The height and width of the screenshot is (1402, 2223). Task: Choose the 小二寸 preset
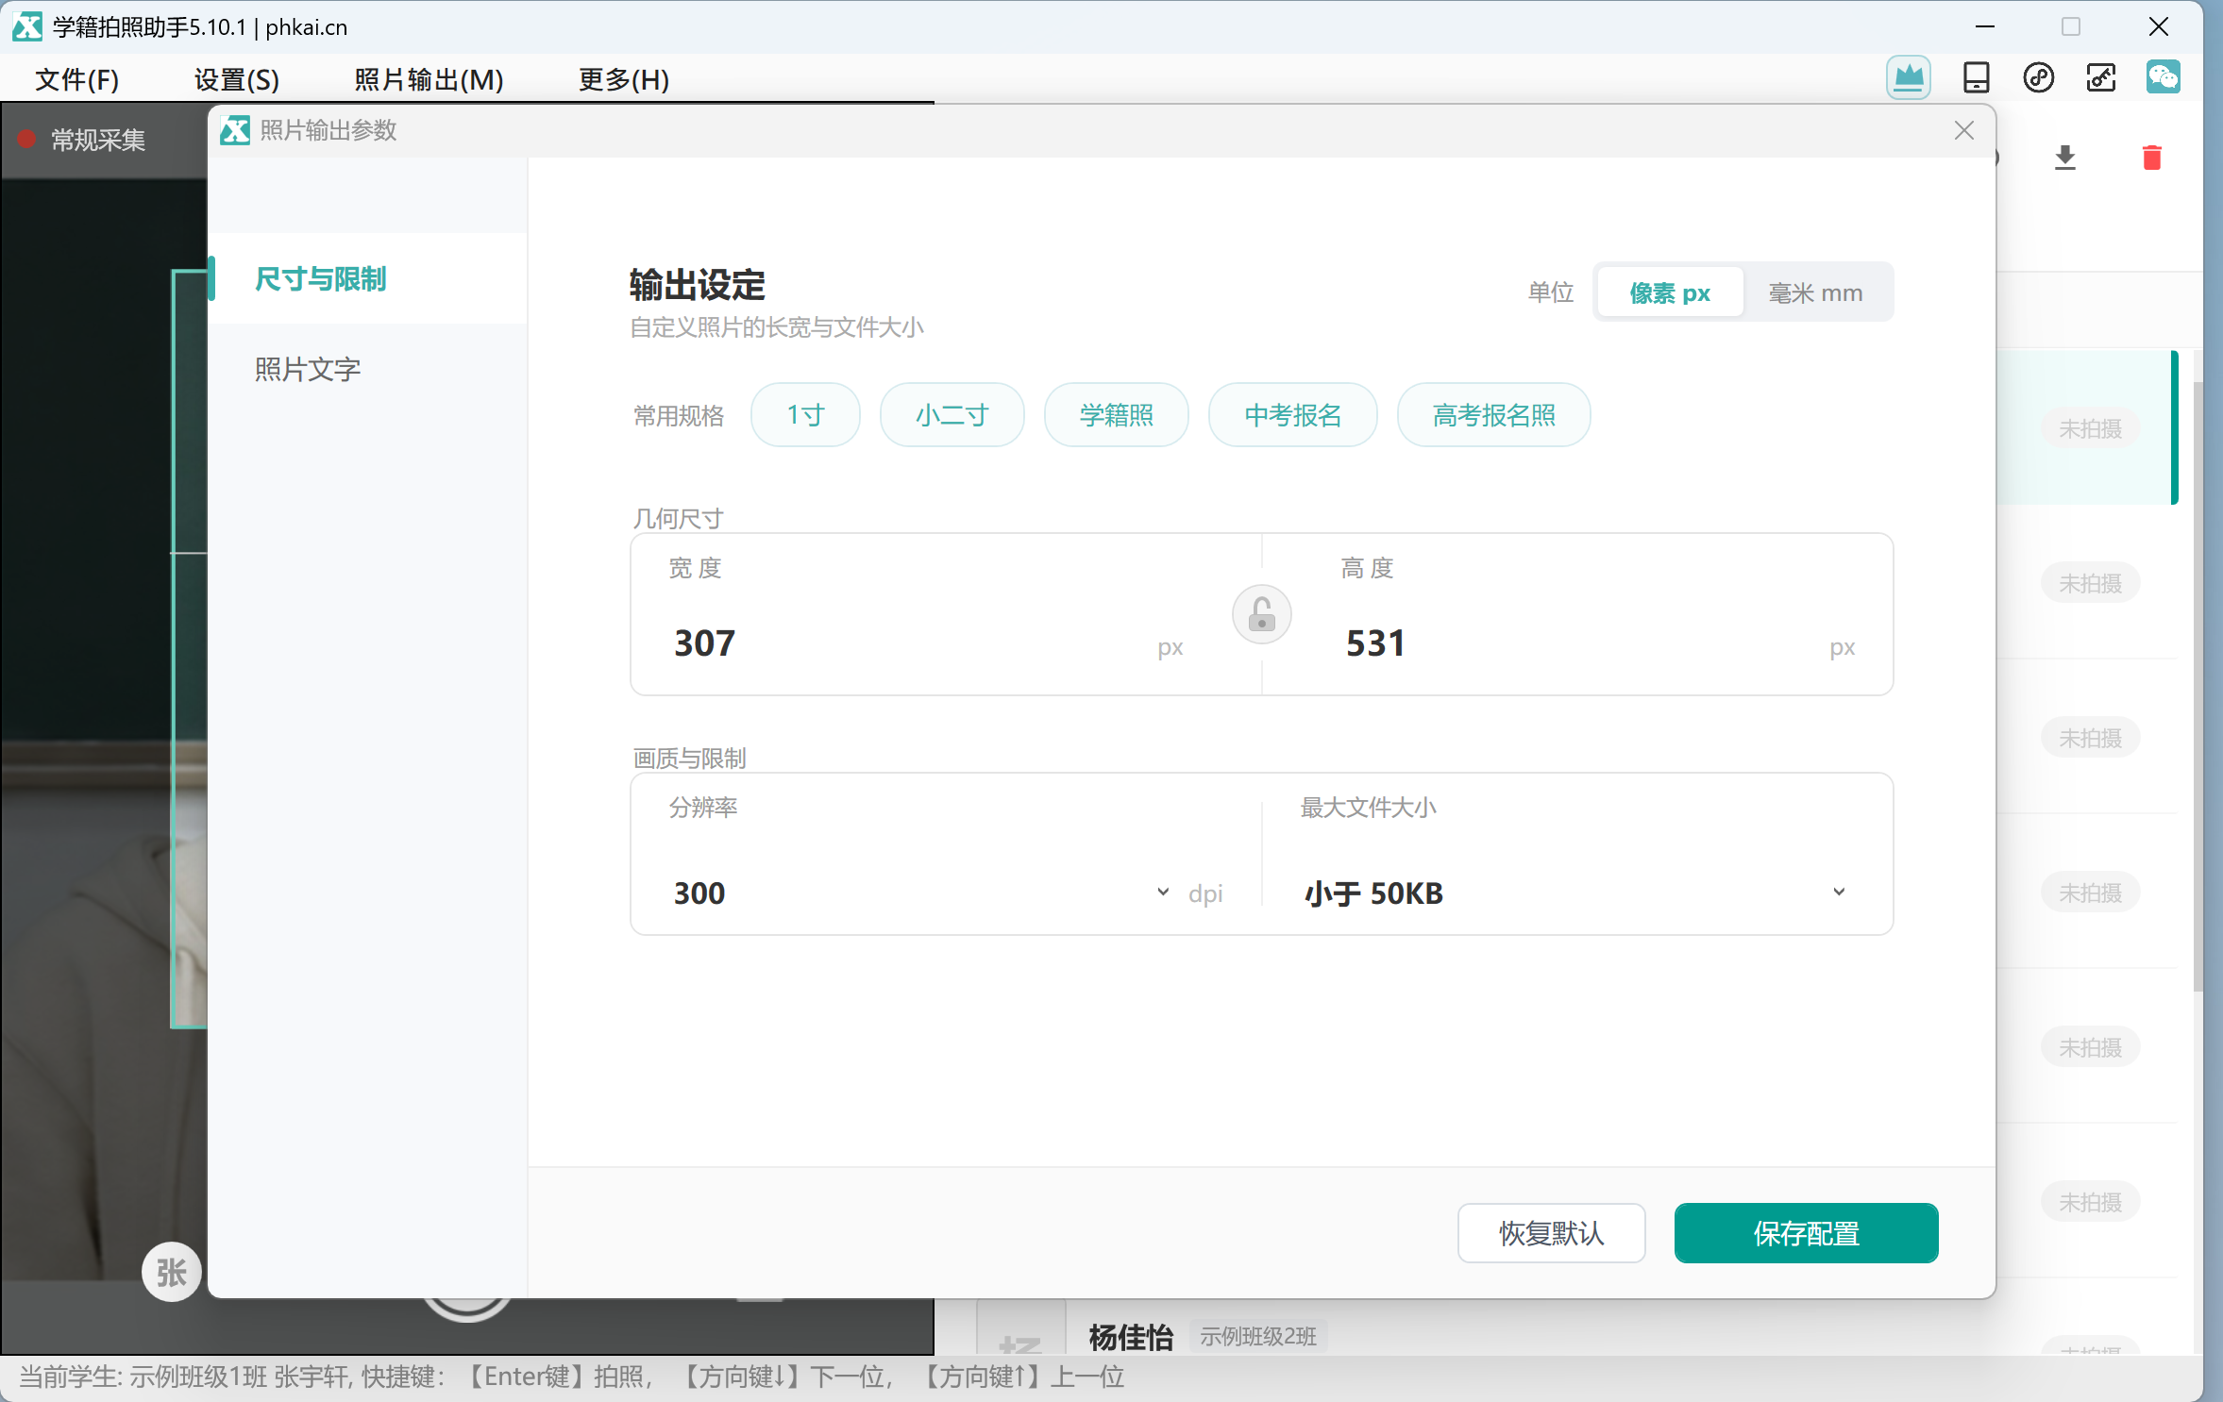pos(952,415)
